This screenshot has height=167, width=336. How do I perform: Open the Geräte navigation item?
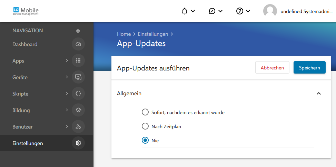tap(47, 77)
